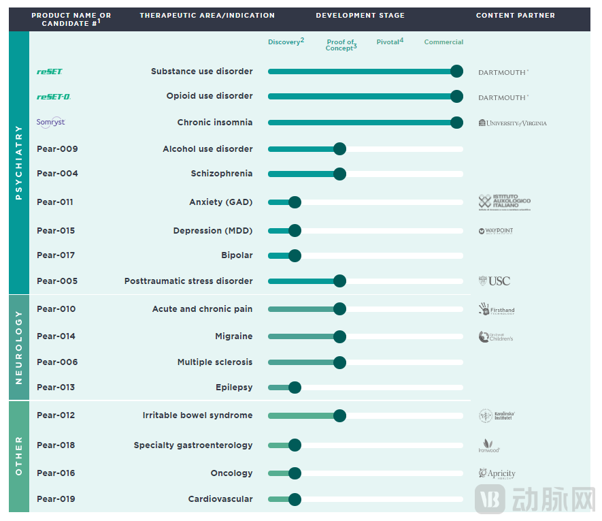Image resolution: width=602 pixels, height=521 pixels.
Task: Click the Content Partner header
Action: click(515, 16)
